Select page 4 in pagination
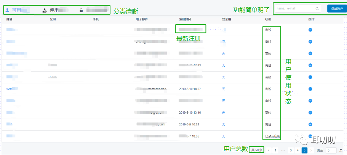 297,150
